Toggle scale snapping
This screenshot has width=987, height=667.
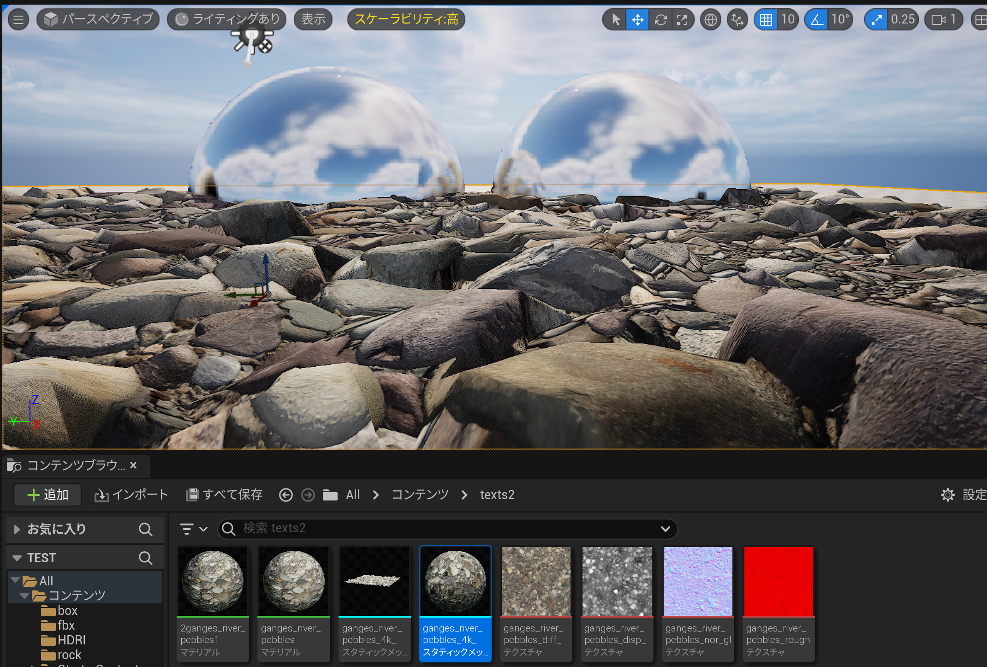(876, 19)
